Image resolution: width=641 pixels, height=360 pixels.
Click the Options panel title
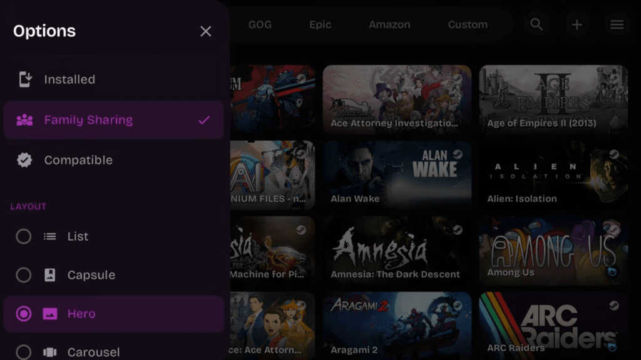[x=44, y=31]
